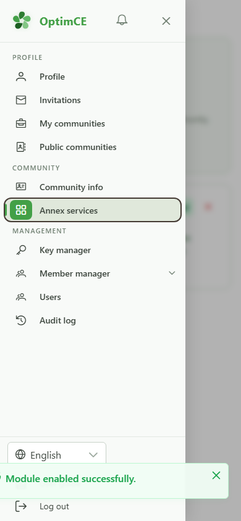Click the globe icon in language selector
This screenshot has width=241, height=521.
pyautogui.click(x=20, y=454)
